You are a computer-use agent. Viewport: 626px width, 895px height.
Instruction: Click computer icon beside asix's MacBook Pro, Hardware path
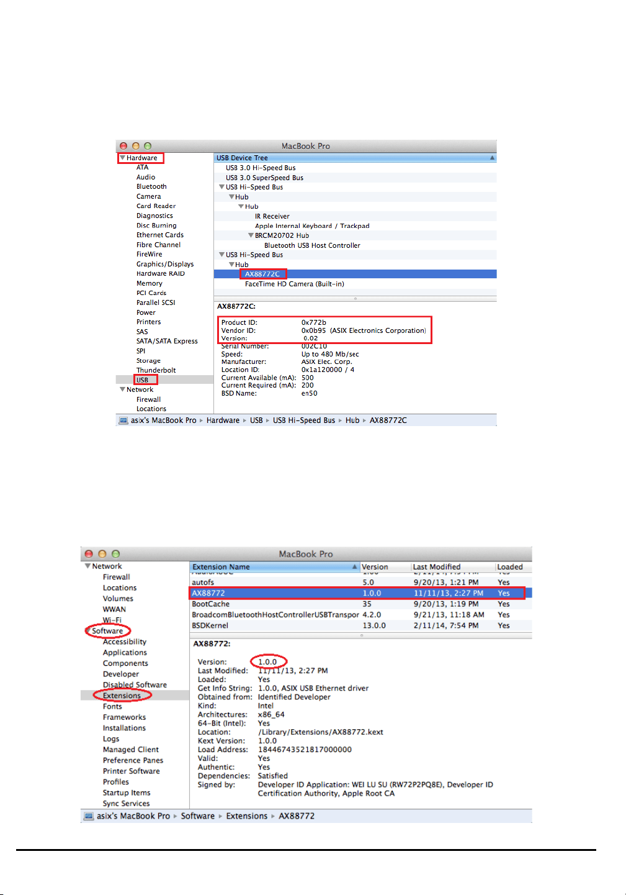tap(123, 420)
